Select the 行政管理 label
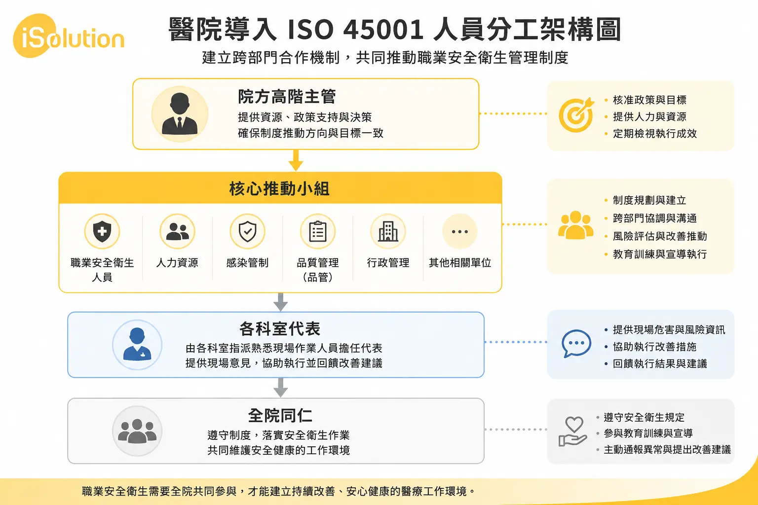This screenshot has width=758, height=505. pyautogui.click(x=388, y=263)
